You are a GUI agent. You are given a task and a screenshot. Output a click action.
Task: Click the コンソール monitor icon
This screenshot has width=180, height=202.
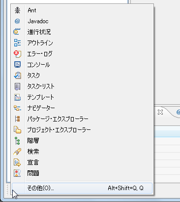[17, 65]
